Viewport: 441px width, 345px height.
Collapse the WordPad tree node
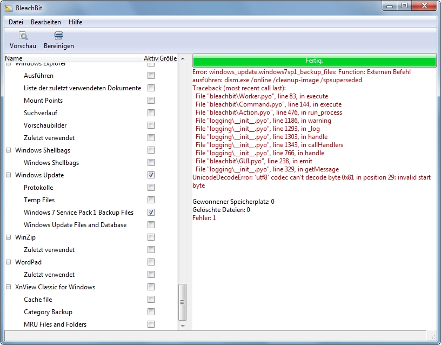pyautogui.click(x=9, y=262)
